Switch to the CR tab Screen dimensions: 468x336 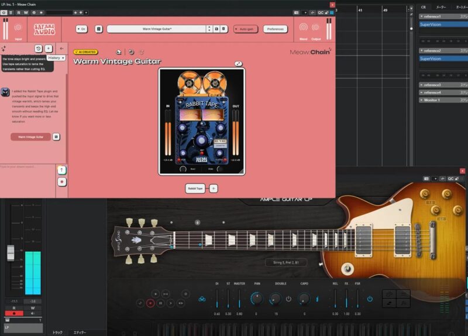coord(424,7)
